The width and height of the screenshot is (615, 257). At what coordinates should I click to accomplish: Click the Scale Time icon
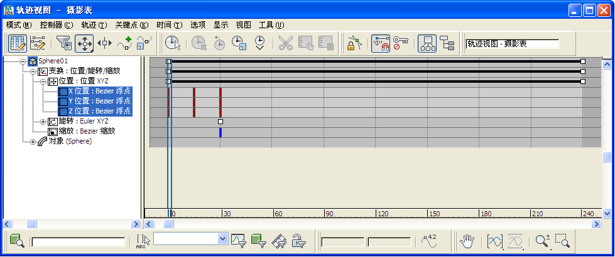click(239, 43)
